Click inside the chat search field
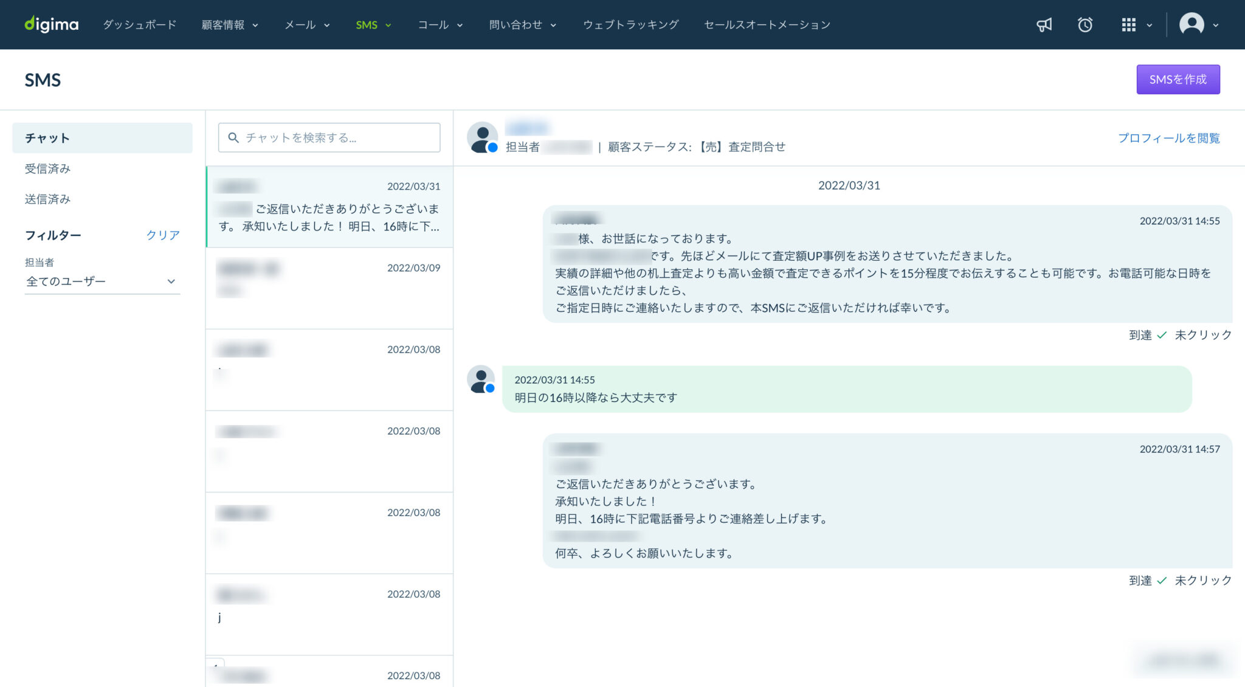Screen dimensions: 1245x687 pyautogui.click(x=328, y=137)
